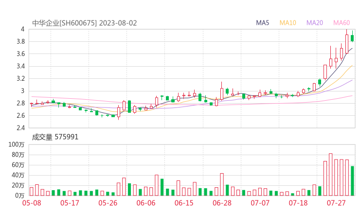This screenshot has width=360, height=214.
Task: Click the 06-28 date label
Action: tap(222, 203)
